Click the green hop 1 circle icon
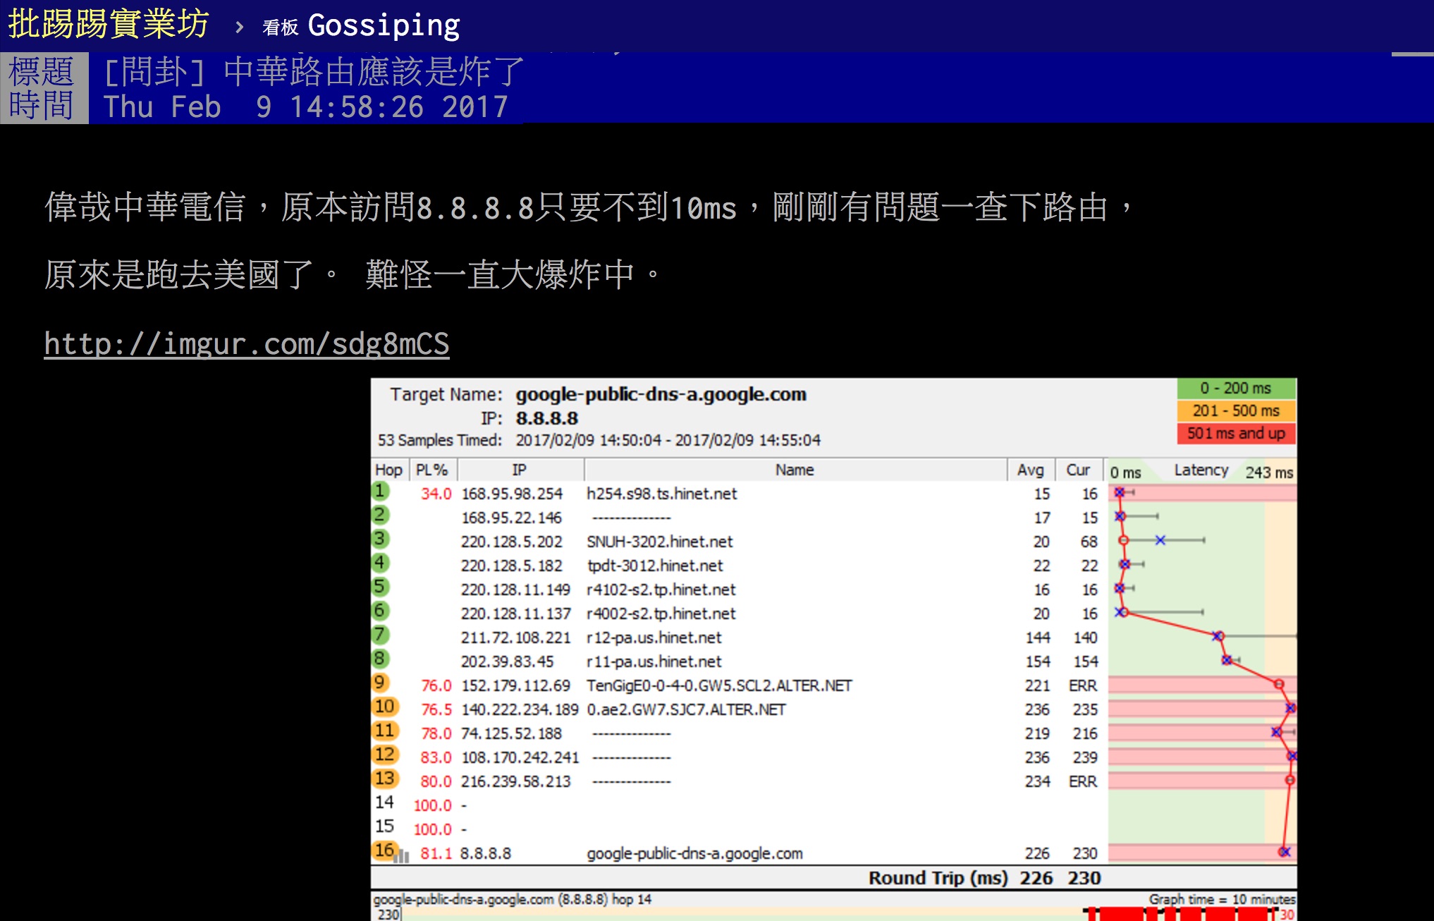Screen dimensions: 1434x921 380,492
